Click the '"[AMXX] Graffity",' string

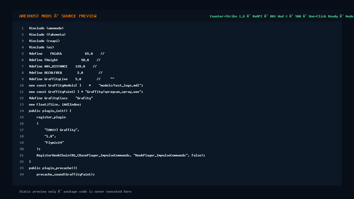tap(62, 130)
